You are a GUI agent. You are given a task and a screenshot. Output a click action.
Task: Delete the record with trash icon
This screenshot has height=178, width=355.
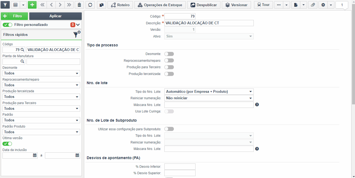[x=79, y=5]
